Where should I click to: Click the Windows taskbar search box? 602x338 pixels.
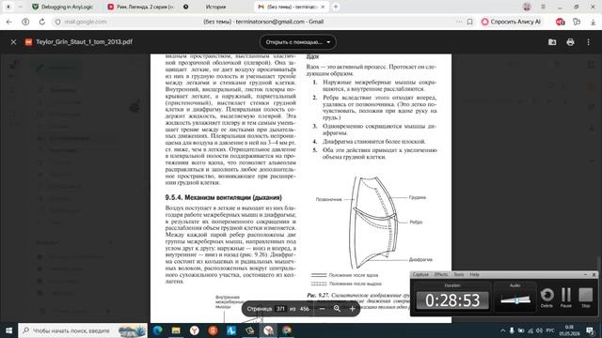tap(83, 330)
